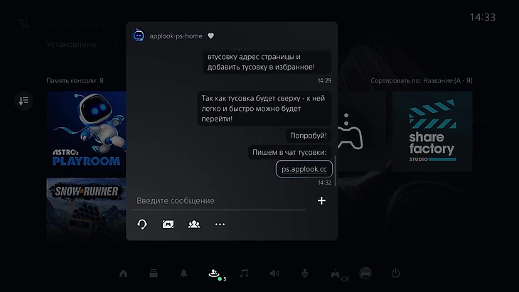Open the 'Сортировать по: Название' sort dropdown
Viewport: 519px width, 292px height.
(x=422, y=81)
